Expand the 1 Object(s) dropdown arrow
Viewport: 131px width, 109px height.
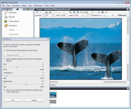tap(128, 15)
